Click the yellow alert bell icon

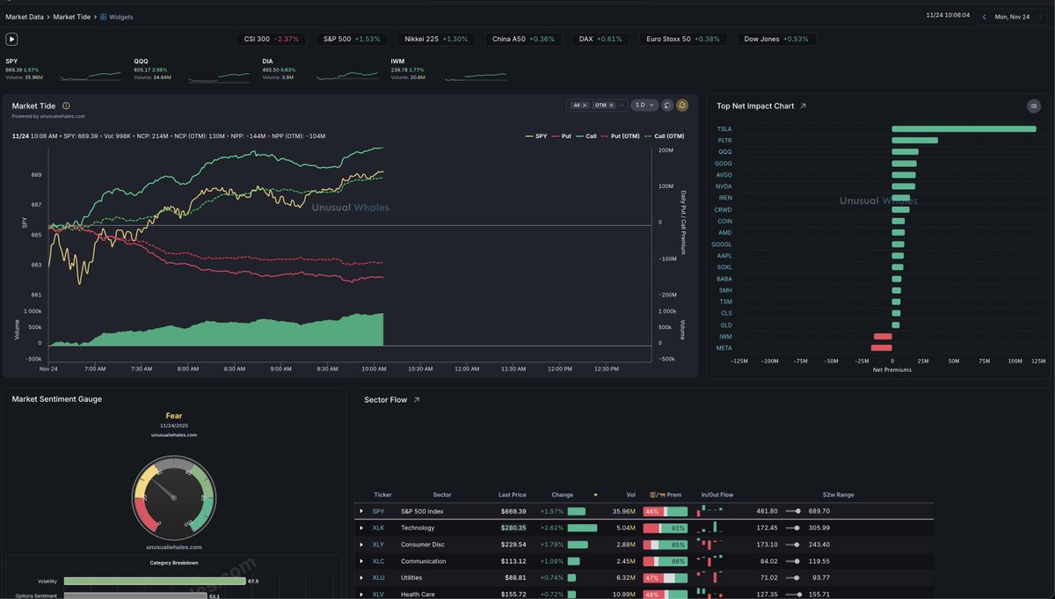pyautogui.click(x=682, y=105)
